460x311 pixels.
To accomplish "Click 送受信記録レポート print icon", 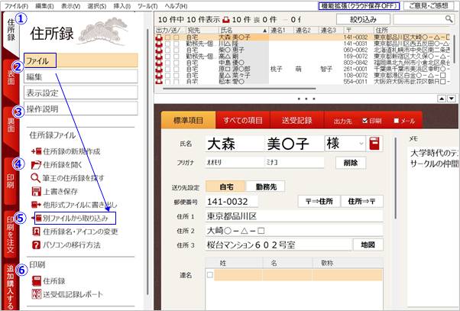I will pos(36,293).
